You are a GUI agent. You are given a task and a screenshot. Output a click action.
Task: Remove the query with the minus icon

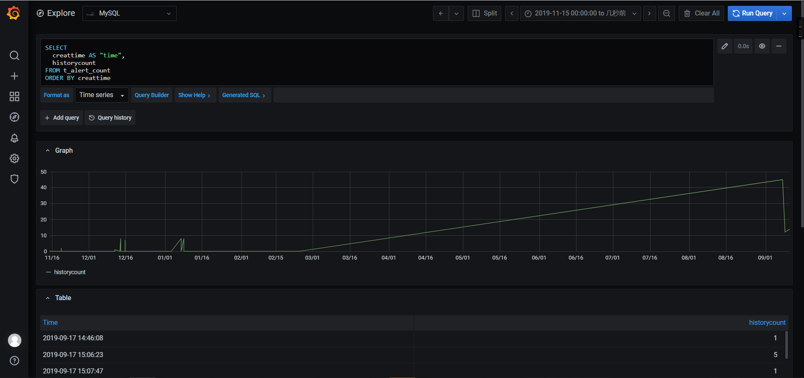(x=779, y=46)
